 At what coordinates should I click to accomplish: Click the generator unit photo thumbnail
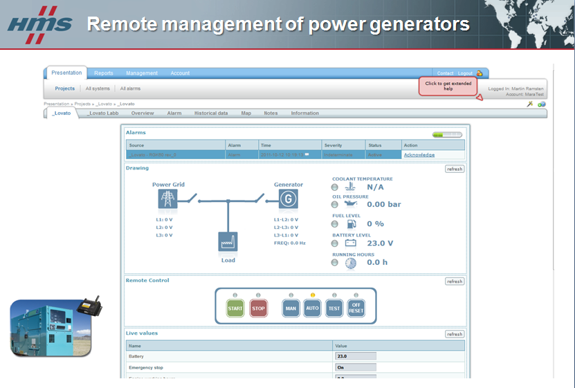click(x=51, y=328)
